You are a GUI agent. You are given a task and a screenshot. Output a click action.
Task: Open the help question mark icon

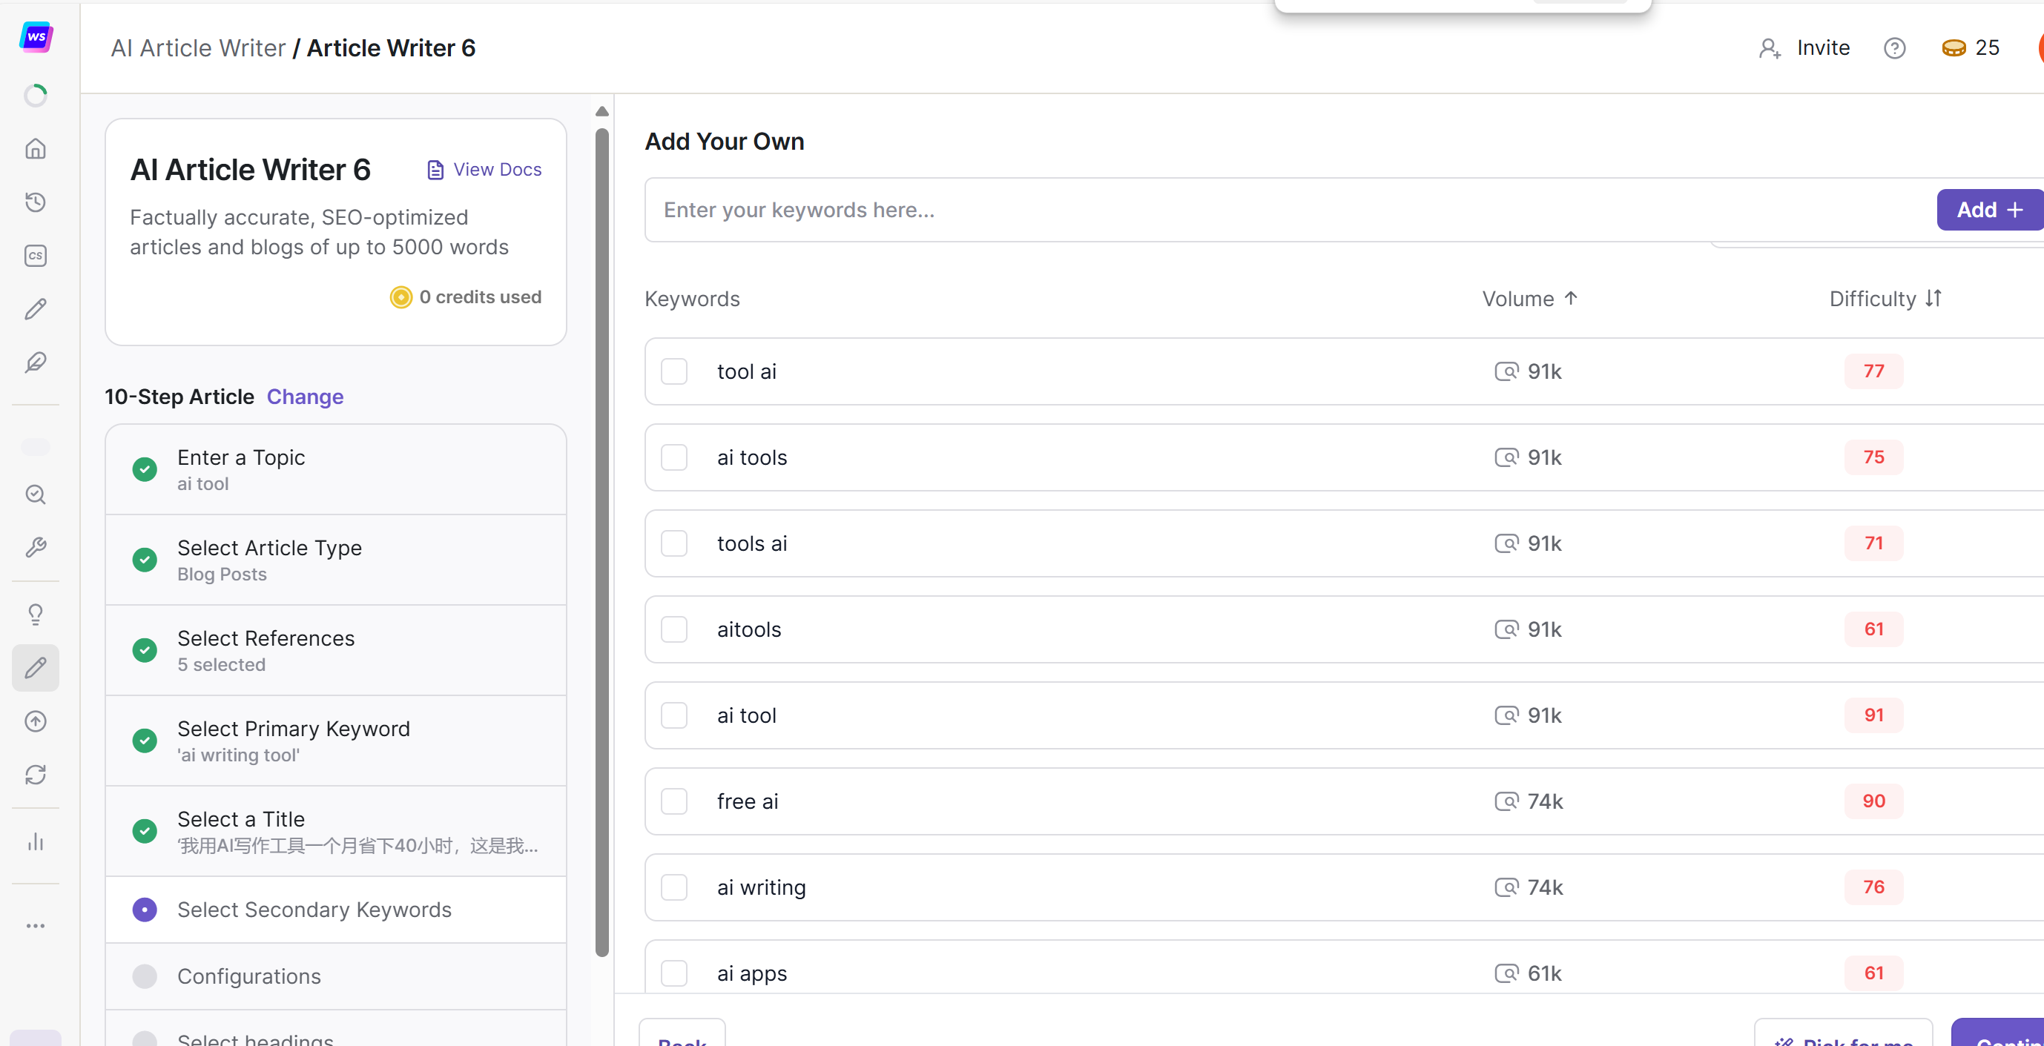click(x=1894, y=48)
